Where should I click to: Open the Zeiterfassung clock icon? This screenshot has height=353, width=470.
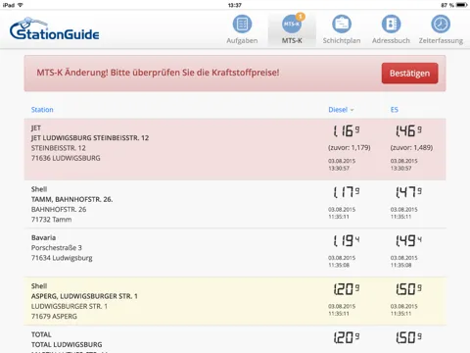(441, 24)
